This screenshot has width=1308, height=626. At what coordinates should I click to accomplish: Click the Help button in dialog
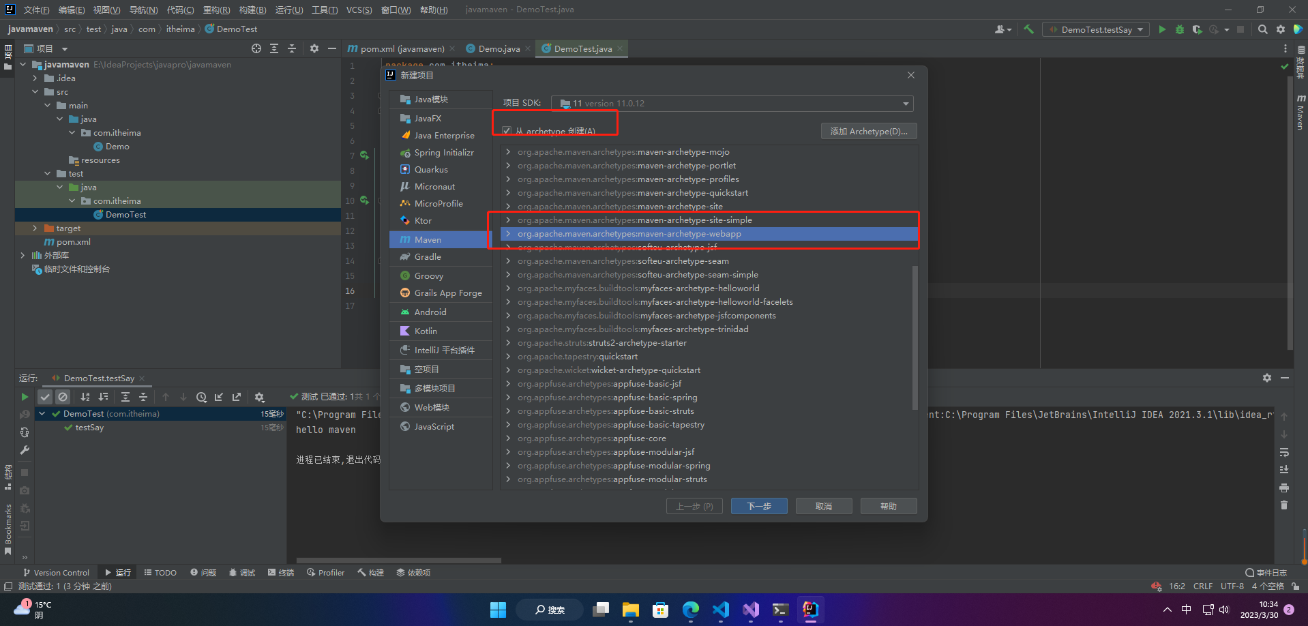[x=889, y=506]
